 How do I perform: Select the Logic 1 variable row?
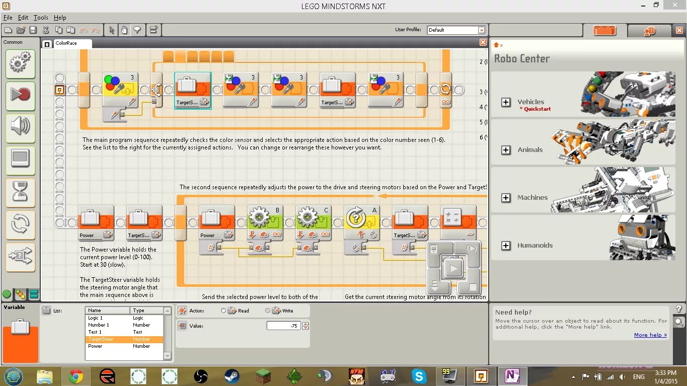point(124,318)
